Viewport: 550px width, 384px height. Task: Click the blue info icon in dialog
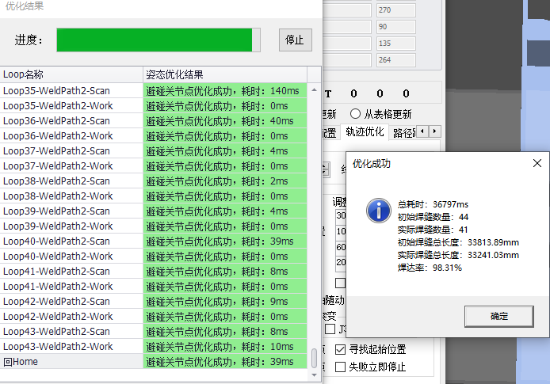(379, 211)
